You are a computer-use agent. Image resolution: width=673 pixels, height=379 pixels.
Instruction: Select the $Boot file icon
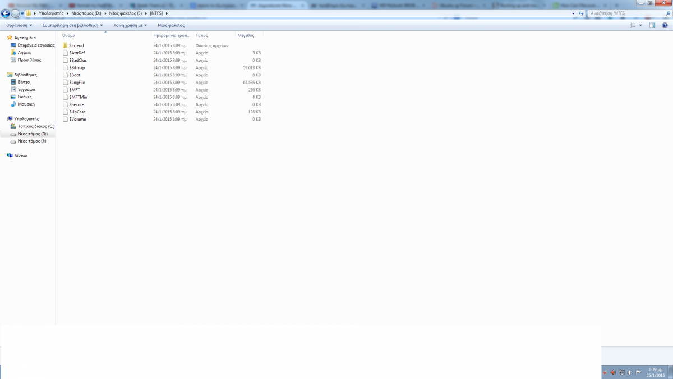tap(65, 75)
